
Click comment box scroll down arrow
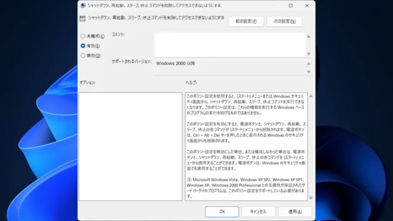(x=309, y=54)
